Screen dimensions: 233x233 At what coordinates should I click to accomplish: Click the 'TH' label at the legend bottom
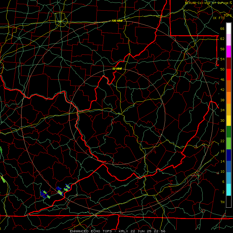coord(222,202)
